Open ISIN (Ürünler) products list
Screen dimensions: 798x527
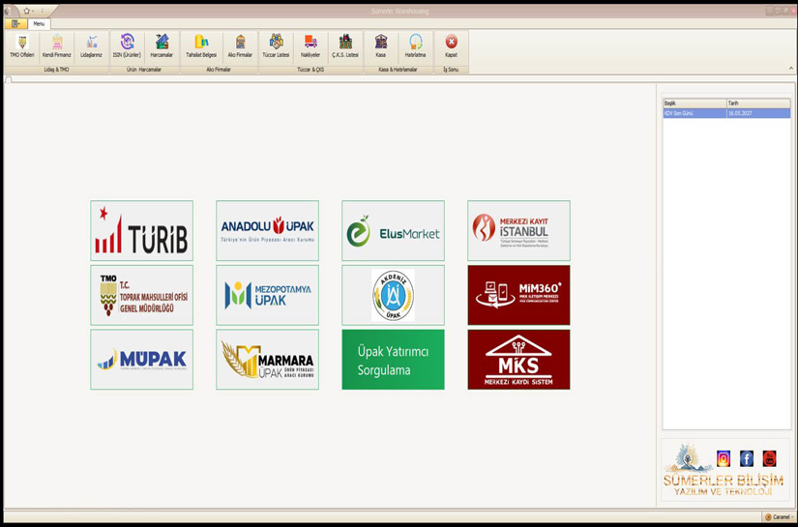127,46
